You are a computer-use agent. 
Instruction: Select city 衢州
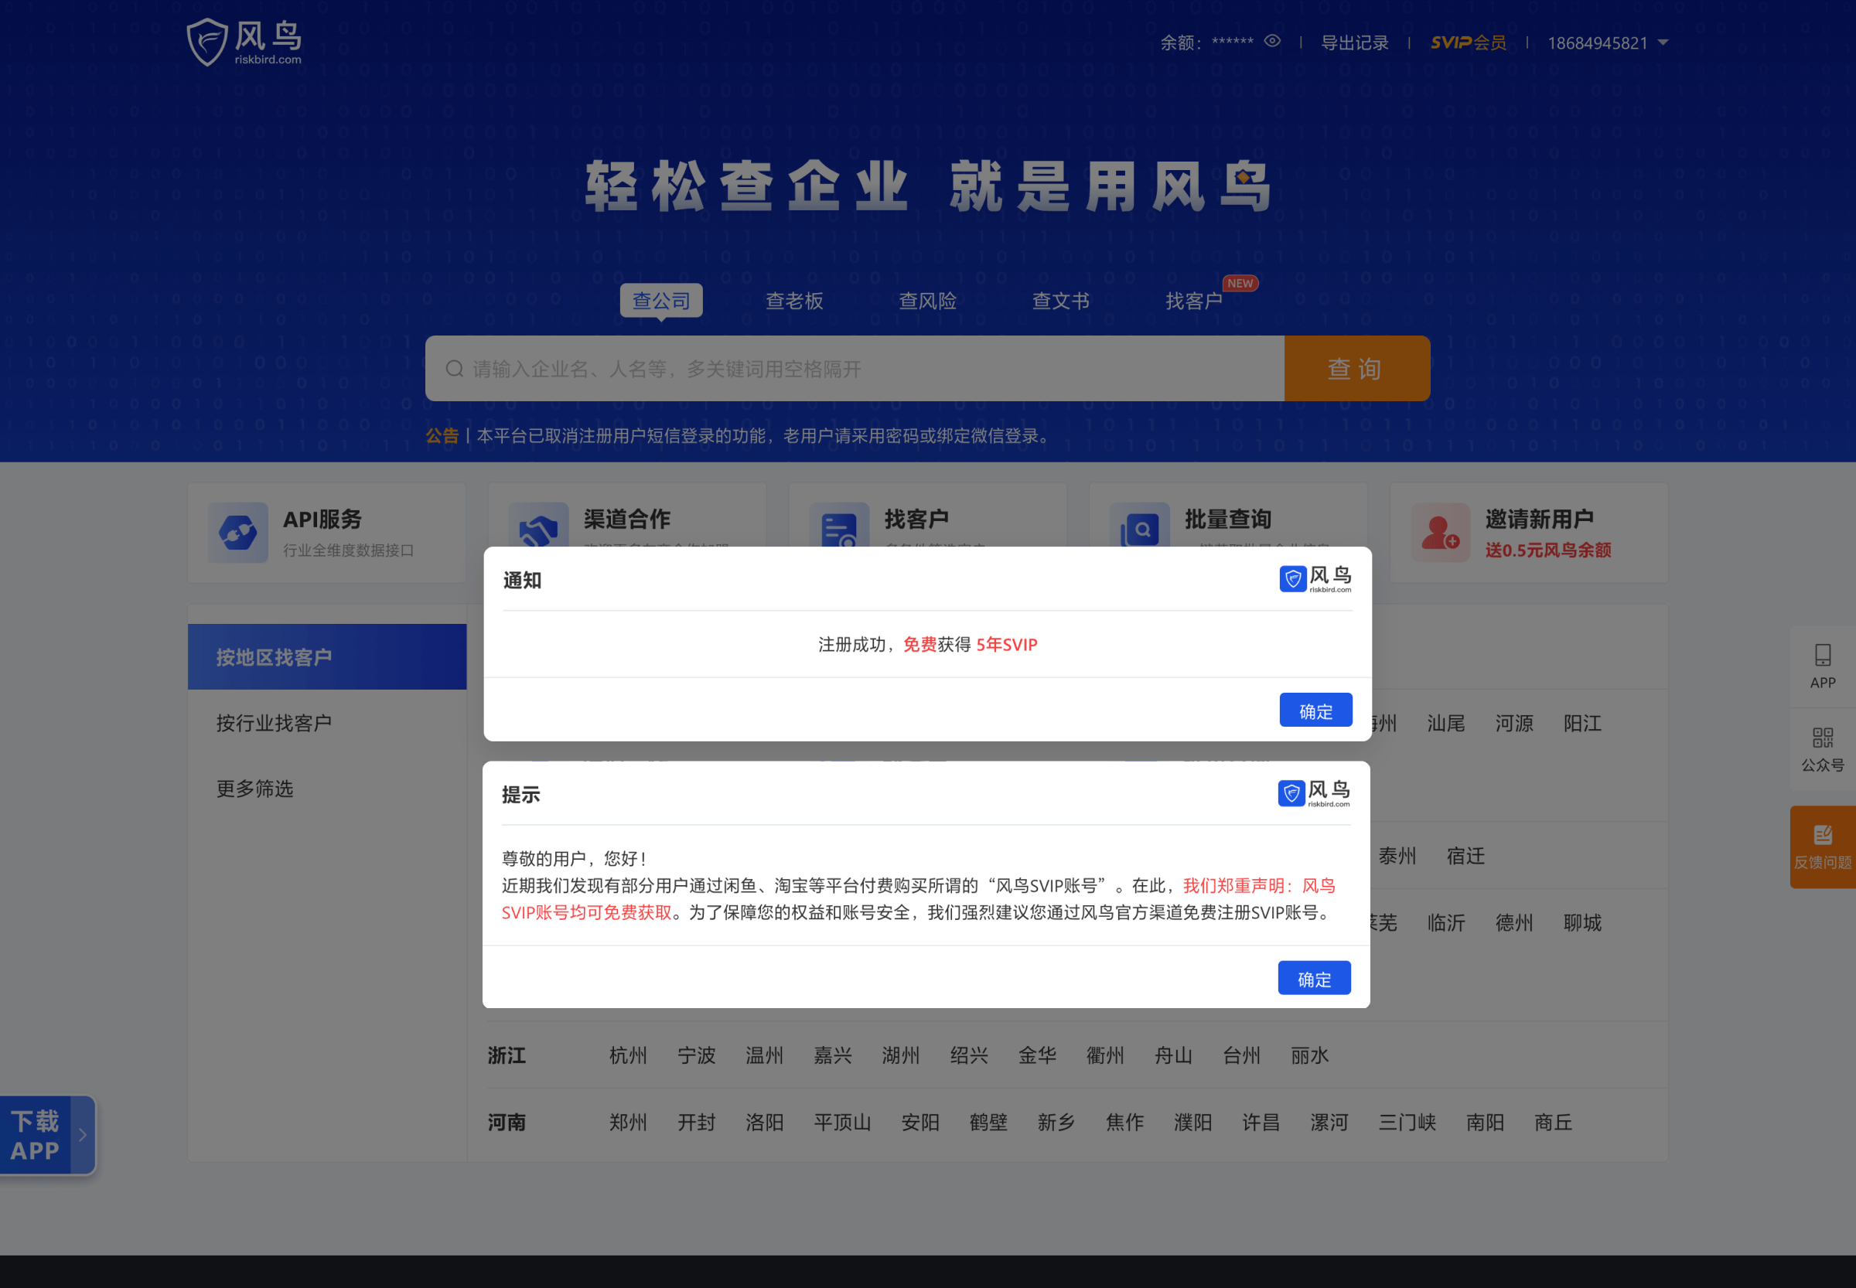(1105, 1055)
